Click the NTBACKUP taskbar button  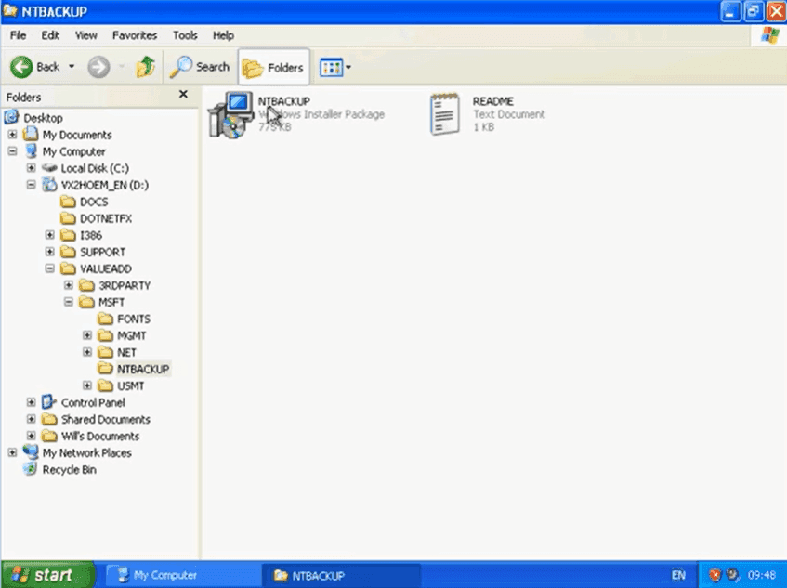tap(341, 575)
